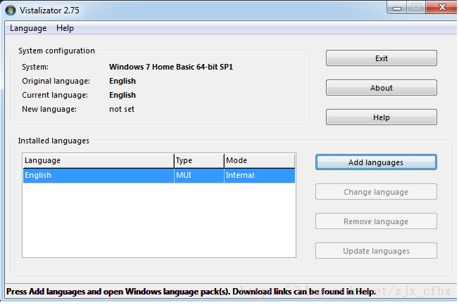
Task: Sort by the Type column header
Action: pyautogui.click(x=199, y=161)
